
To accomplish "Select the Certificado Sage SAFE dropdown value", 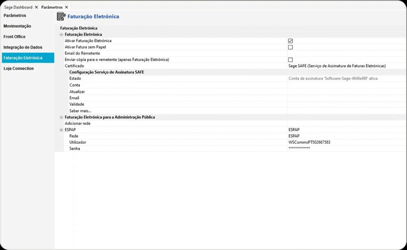I will point(346,66).
